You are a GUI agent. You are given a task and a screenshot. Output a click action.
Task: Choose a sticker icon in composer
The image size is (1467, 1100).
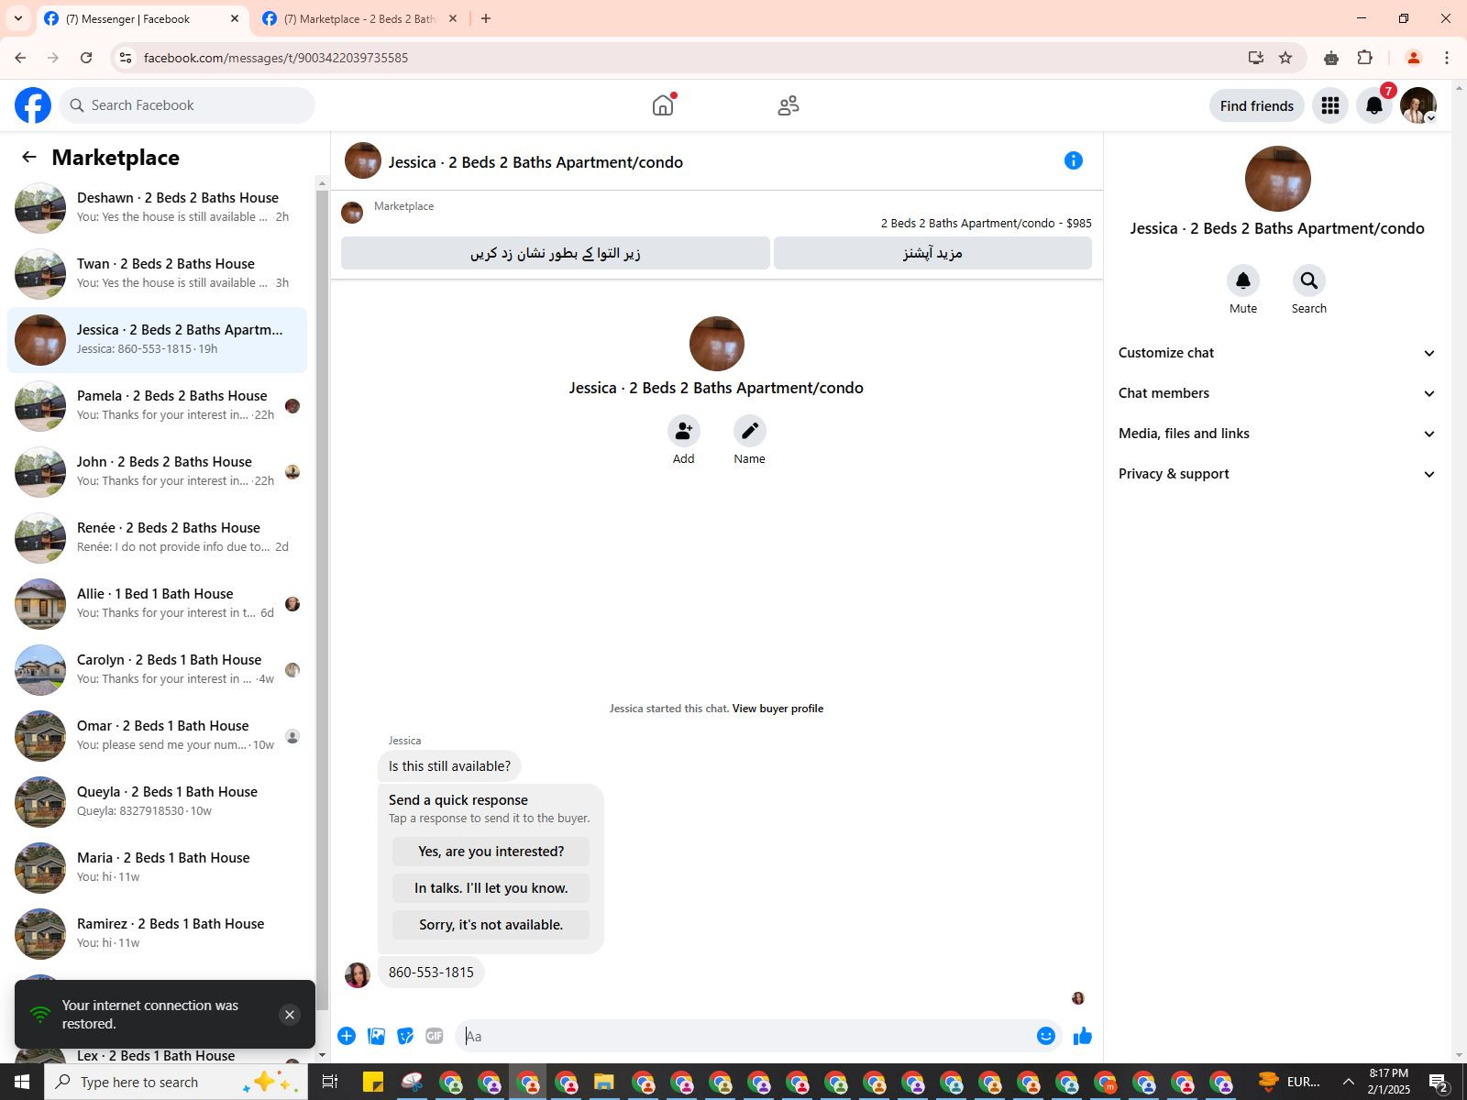click(405, 1036)
